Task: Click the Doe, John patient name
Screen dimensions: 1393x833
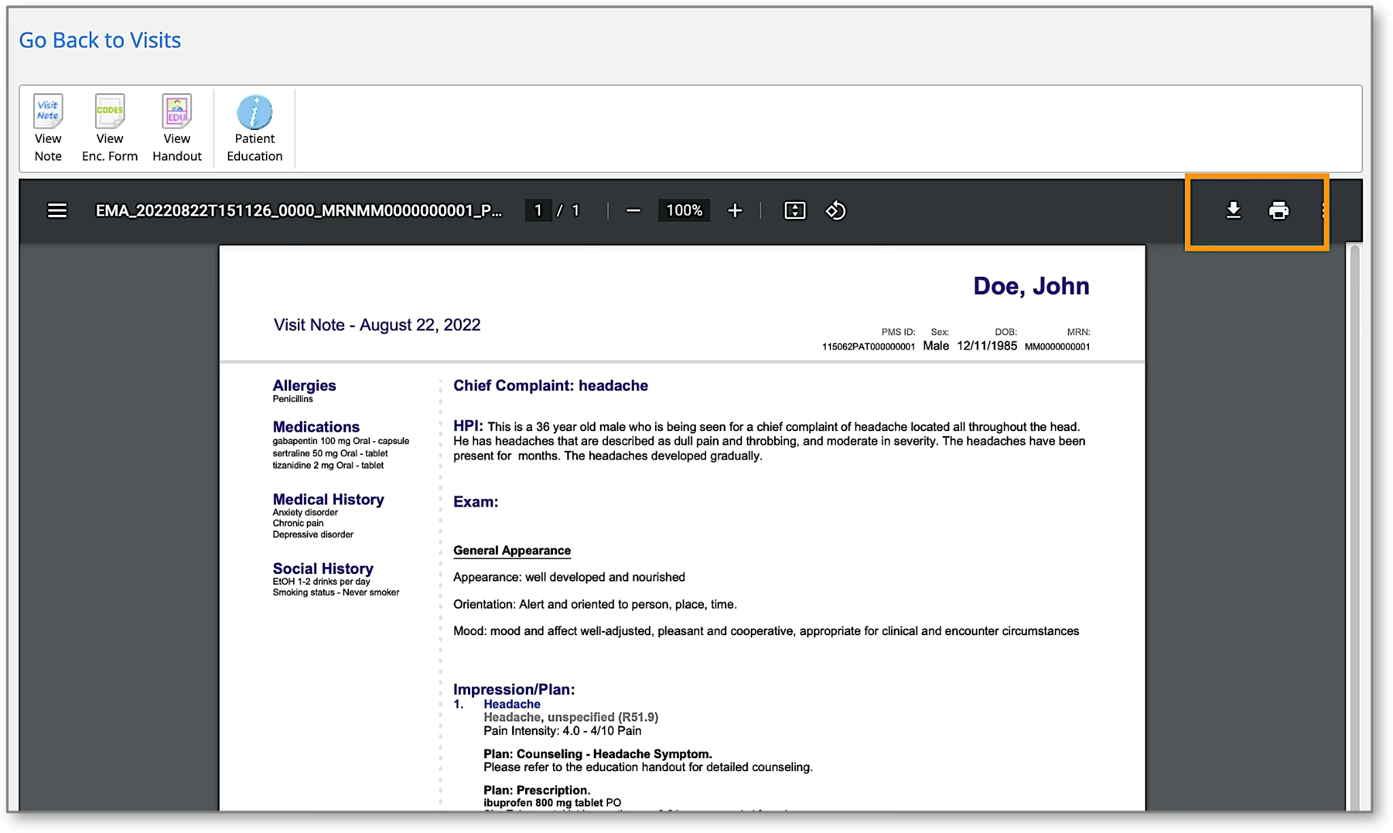Action: point(1030,286)
